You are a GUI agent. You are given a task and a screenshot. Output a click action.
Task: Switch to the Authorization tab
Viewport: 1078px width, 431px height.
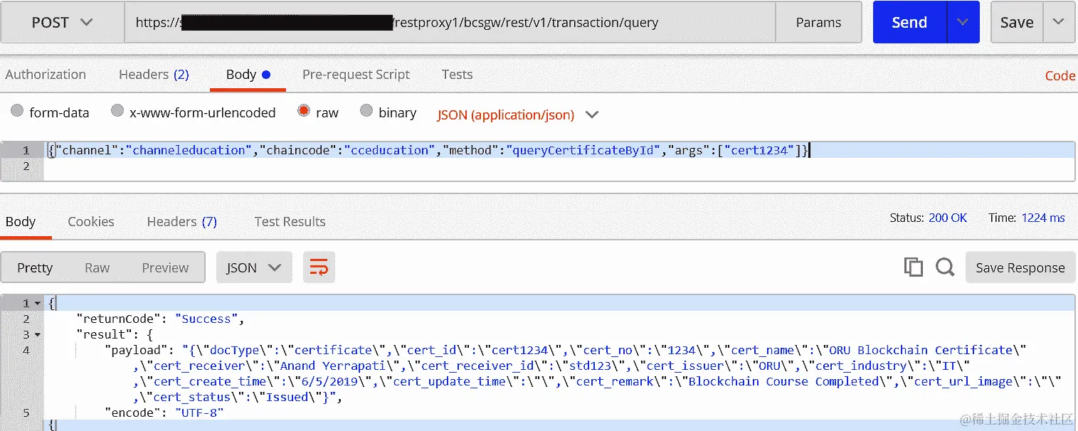coord(46,74)
